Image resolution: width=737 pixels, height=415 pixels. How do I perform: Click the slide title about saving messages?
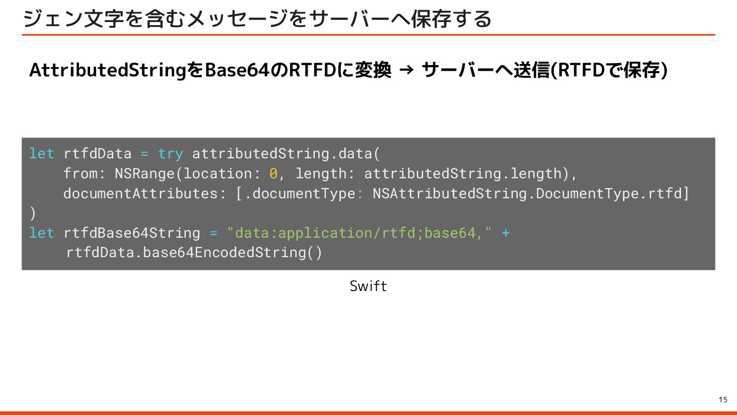[x=257, y=19]
